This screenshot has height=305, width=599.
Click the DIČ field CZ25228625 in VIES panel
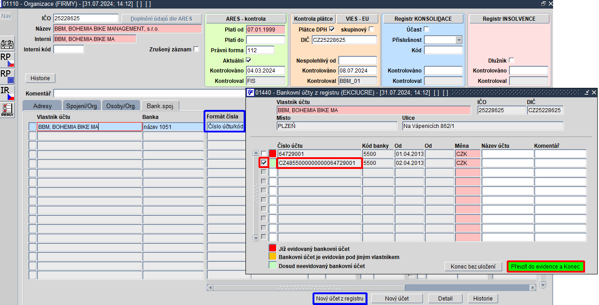(344, 40)
